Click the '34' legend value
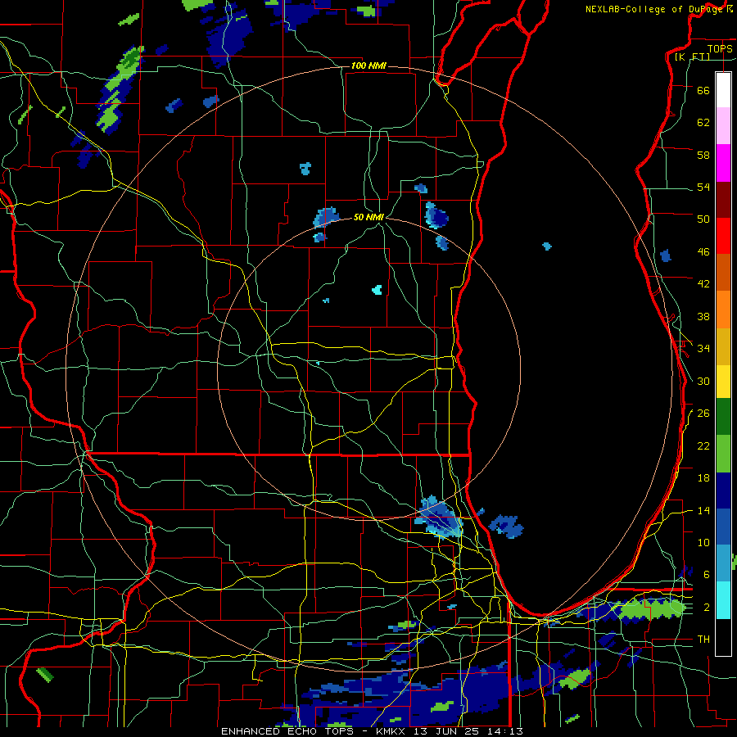Screen dimensions: 737x737 coord(703,349)
